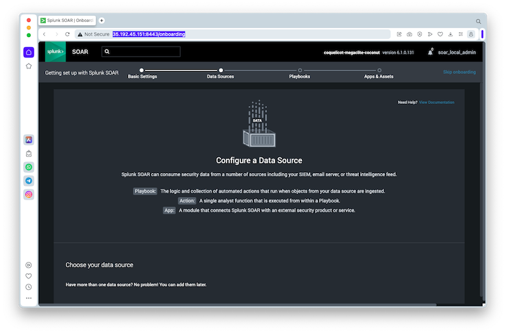Screen dimensions: 506x333
Task: Click the SOAR title in header
Action: pyautogui.click(x=80, y=52)
